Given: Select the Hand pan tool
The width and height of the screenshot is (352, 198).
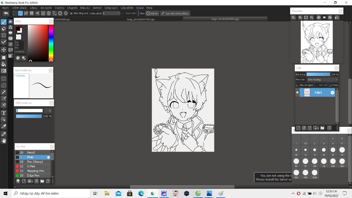Looking at the screenshot, I should tap(3, 141).
